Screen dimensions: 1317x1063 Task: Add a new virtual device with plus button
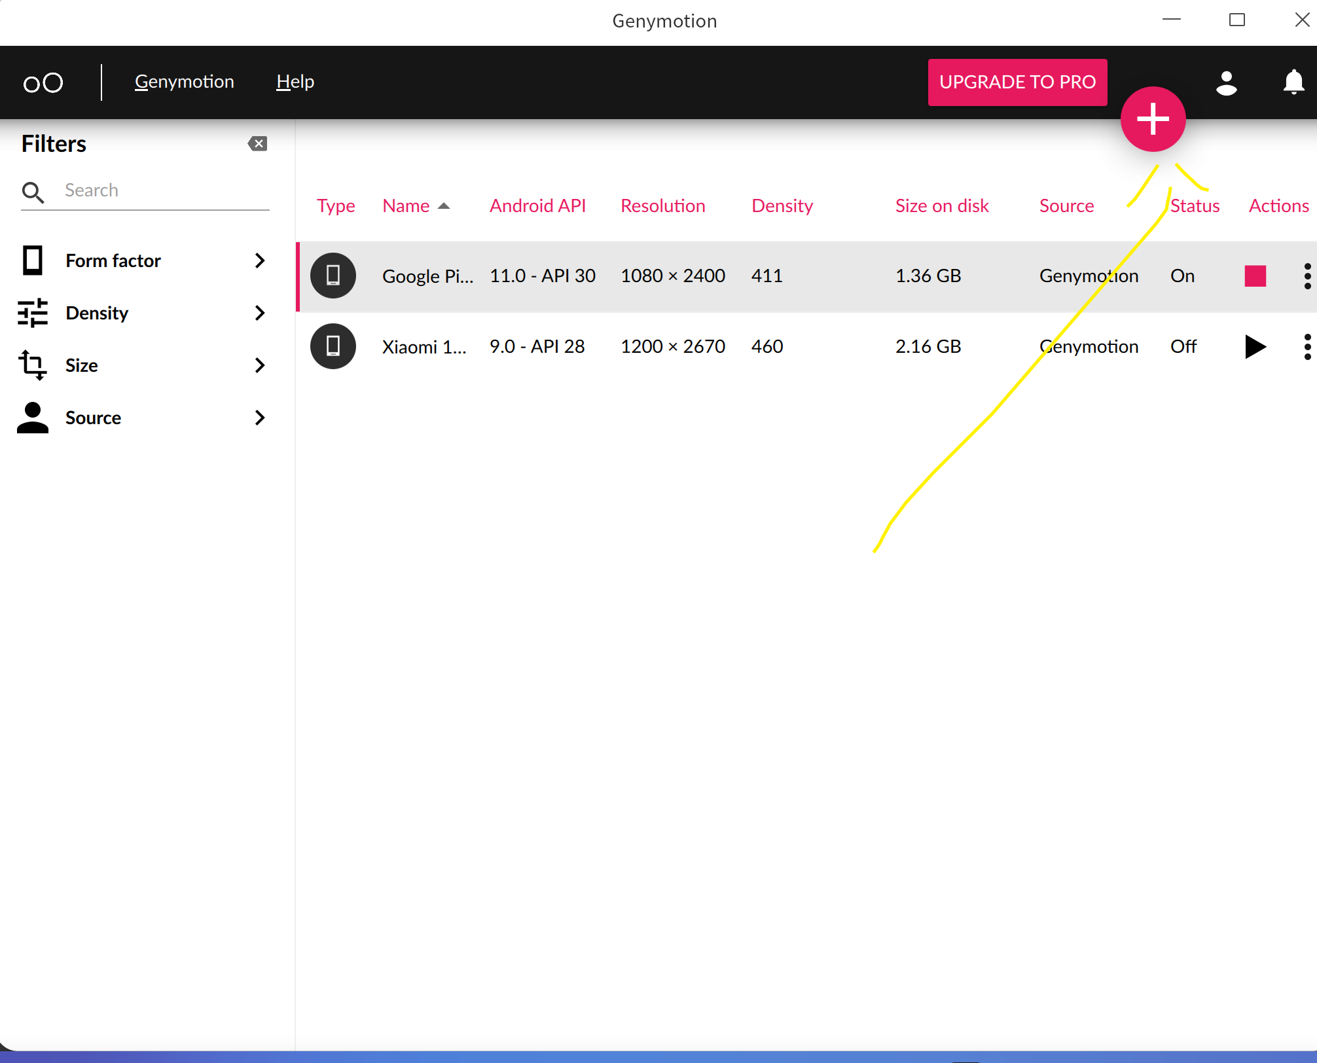tap(1153, 119)
